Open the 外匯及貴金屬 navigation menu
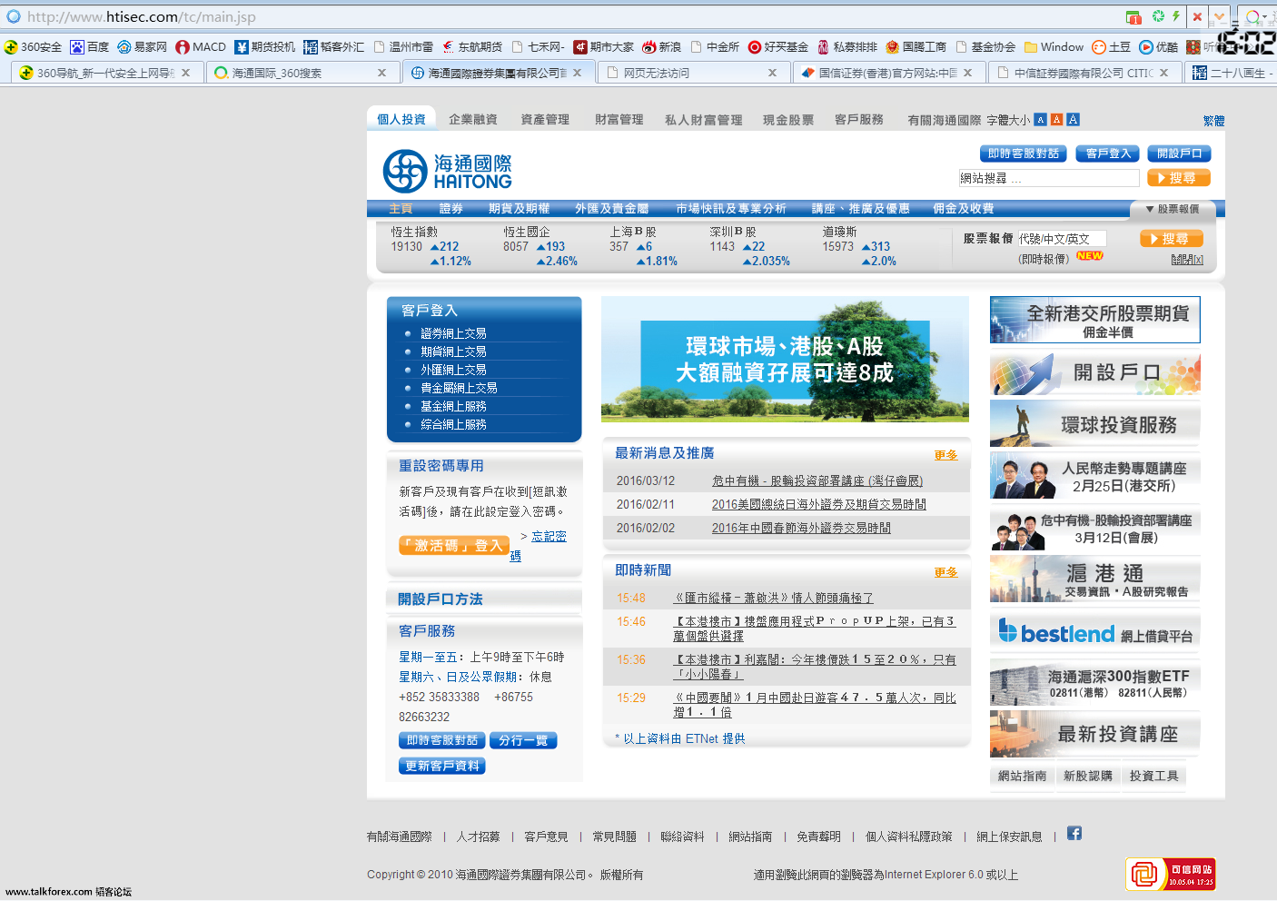This screenshot has width=1277, height=901. (611, 209)
